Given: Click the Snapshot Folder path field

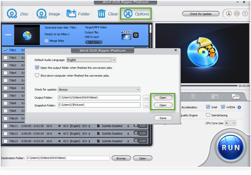Looking at the screenshot, I should point(99,105).
